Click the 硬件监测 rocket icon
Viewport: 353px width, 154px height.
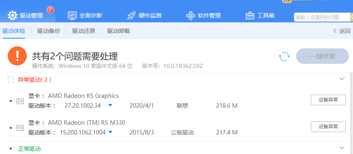click(x=132, y=15)
